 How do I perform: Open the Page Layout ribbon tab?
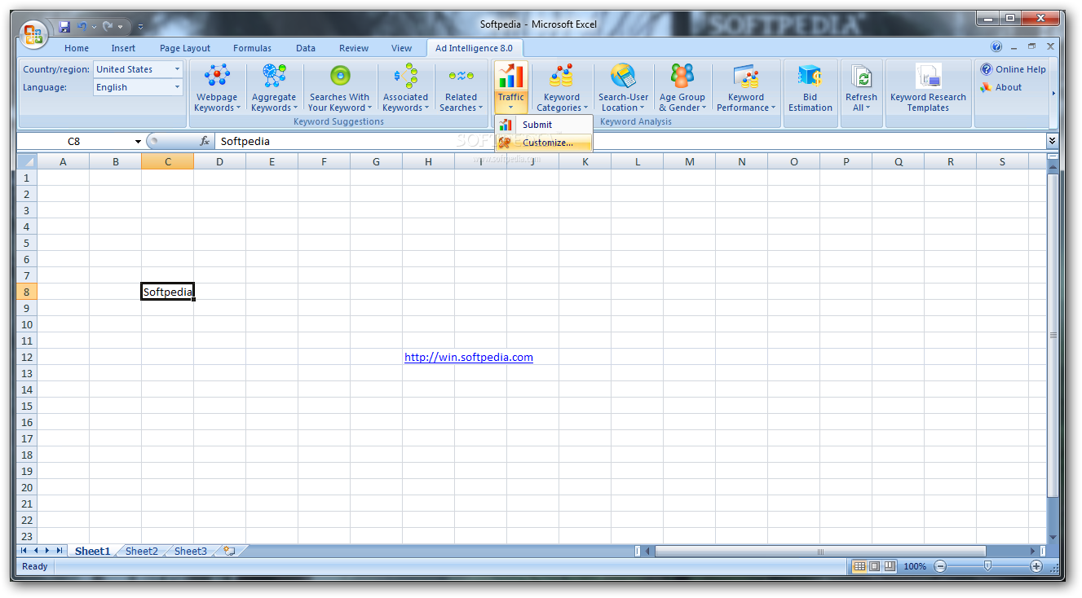(185, 48)
